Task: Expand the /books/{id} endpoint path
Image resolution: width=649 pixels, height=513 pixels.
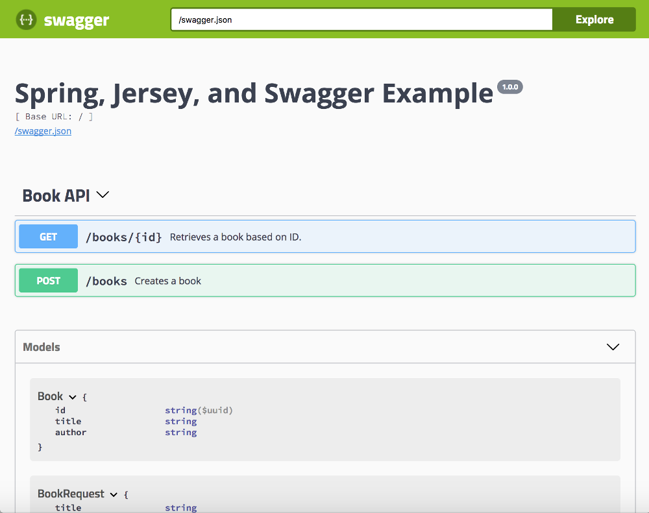Action: [x=123, y=237]
